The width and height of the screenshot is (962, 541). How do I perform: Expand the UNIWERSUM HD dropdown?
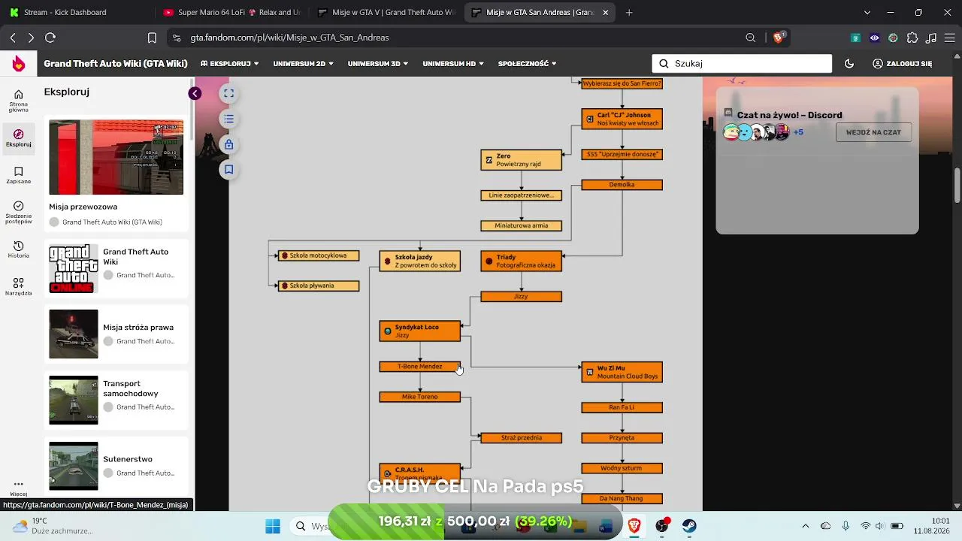point(453,64)
